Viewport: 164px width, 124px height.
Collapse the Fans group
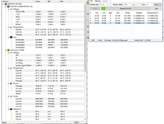(x=9, y=37)
